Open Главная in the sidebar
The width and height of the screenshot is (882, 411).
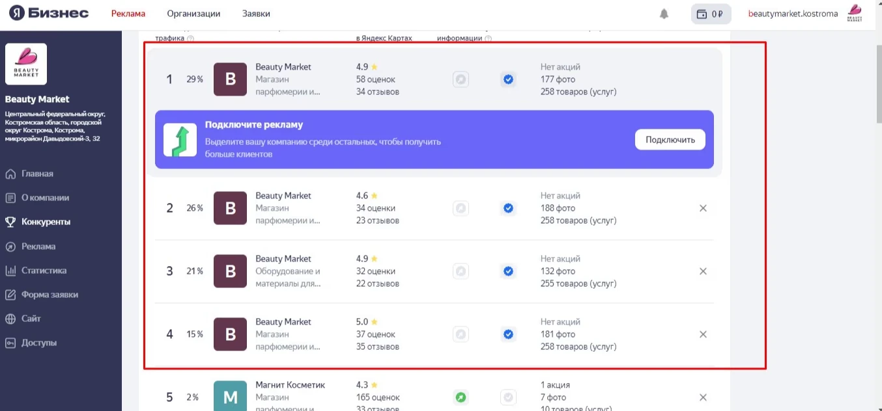coord(37,174)
